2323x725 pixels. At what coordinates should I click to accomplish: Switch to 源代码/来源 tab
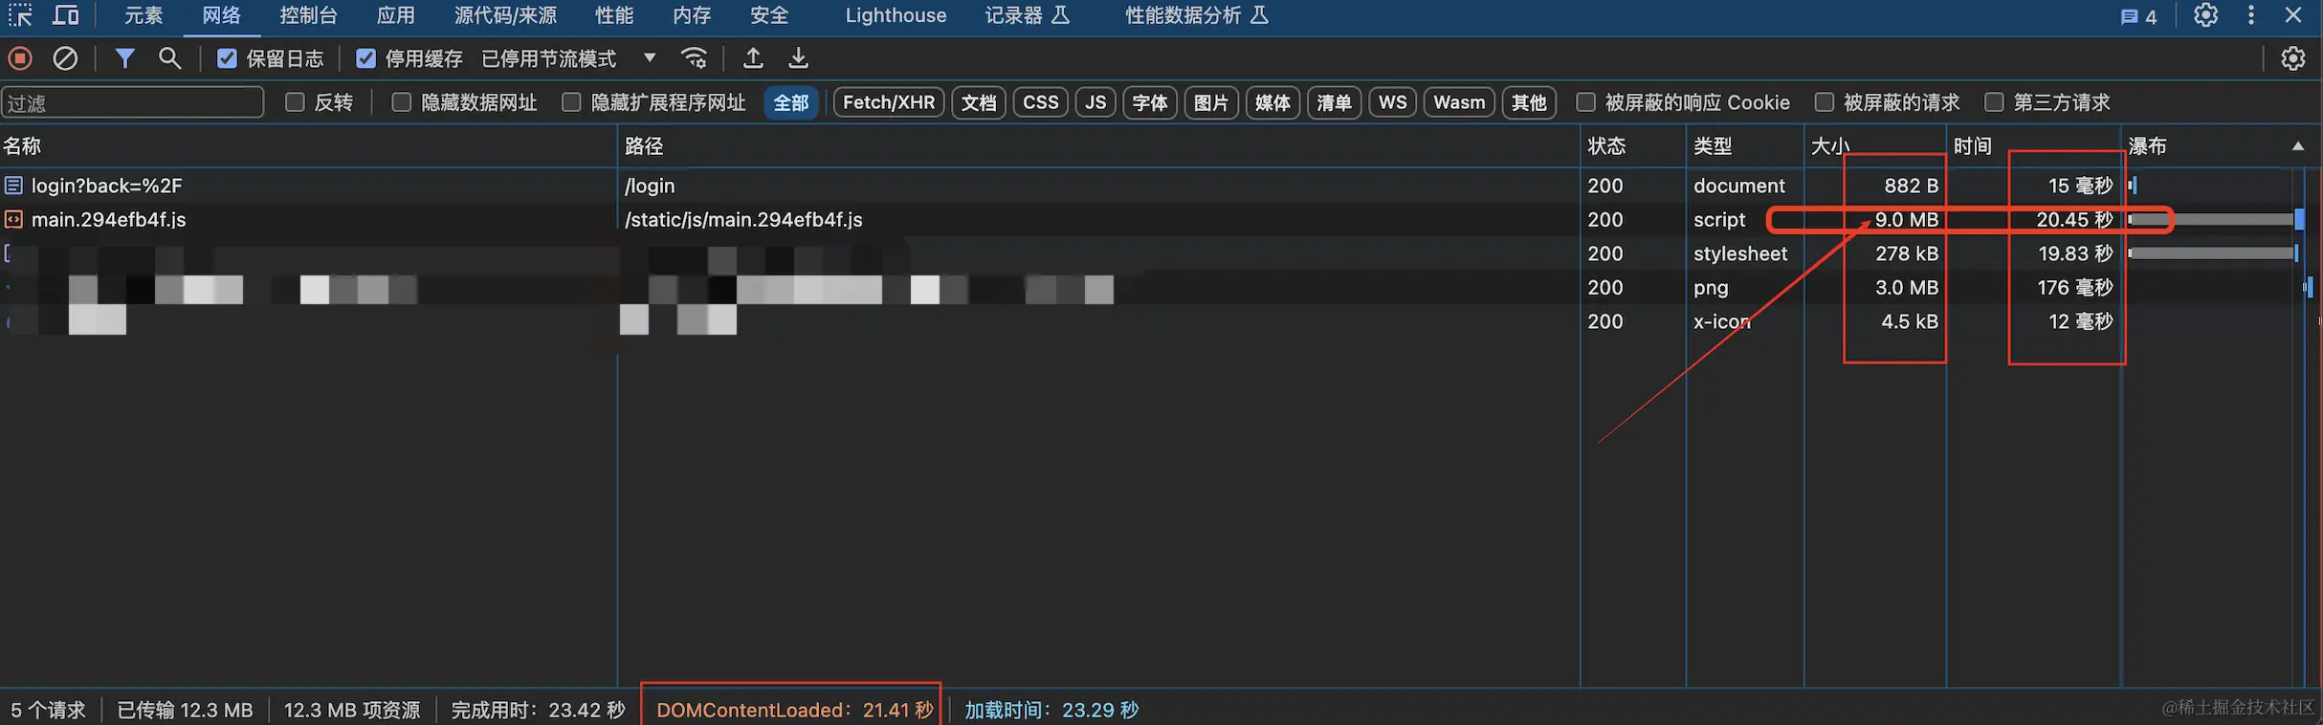tap(505, 15)
